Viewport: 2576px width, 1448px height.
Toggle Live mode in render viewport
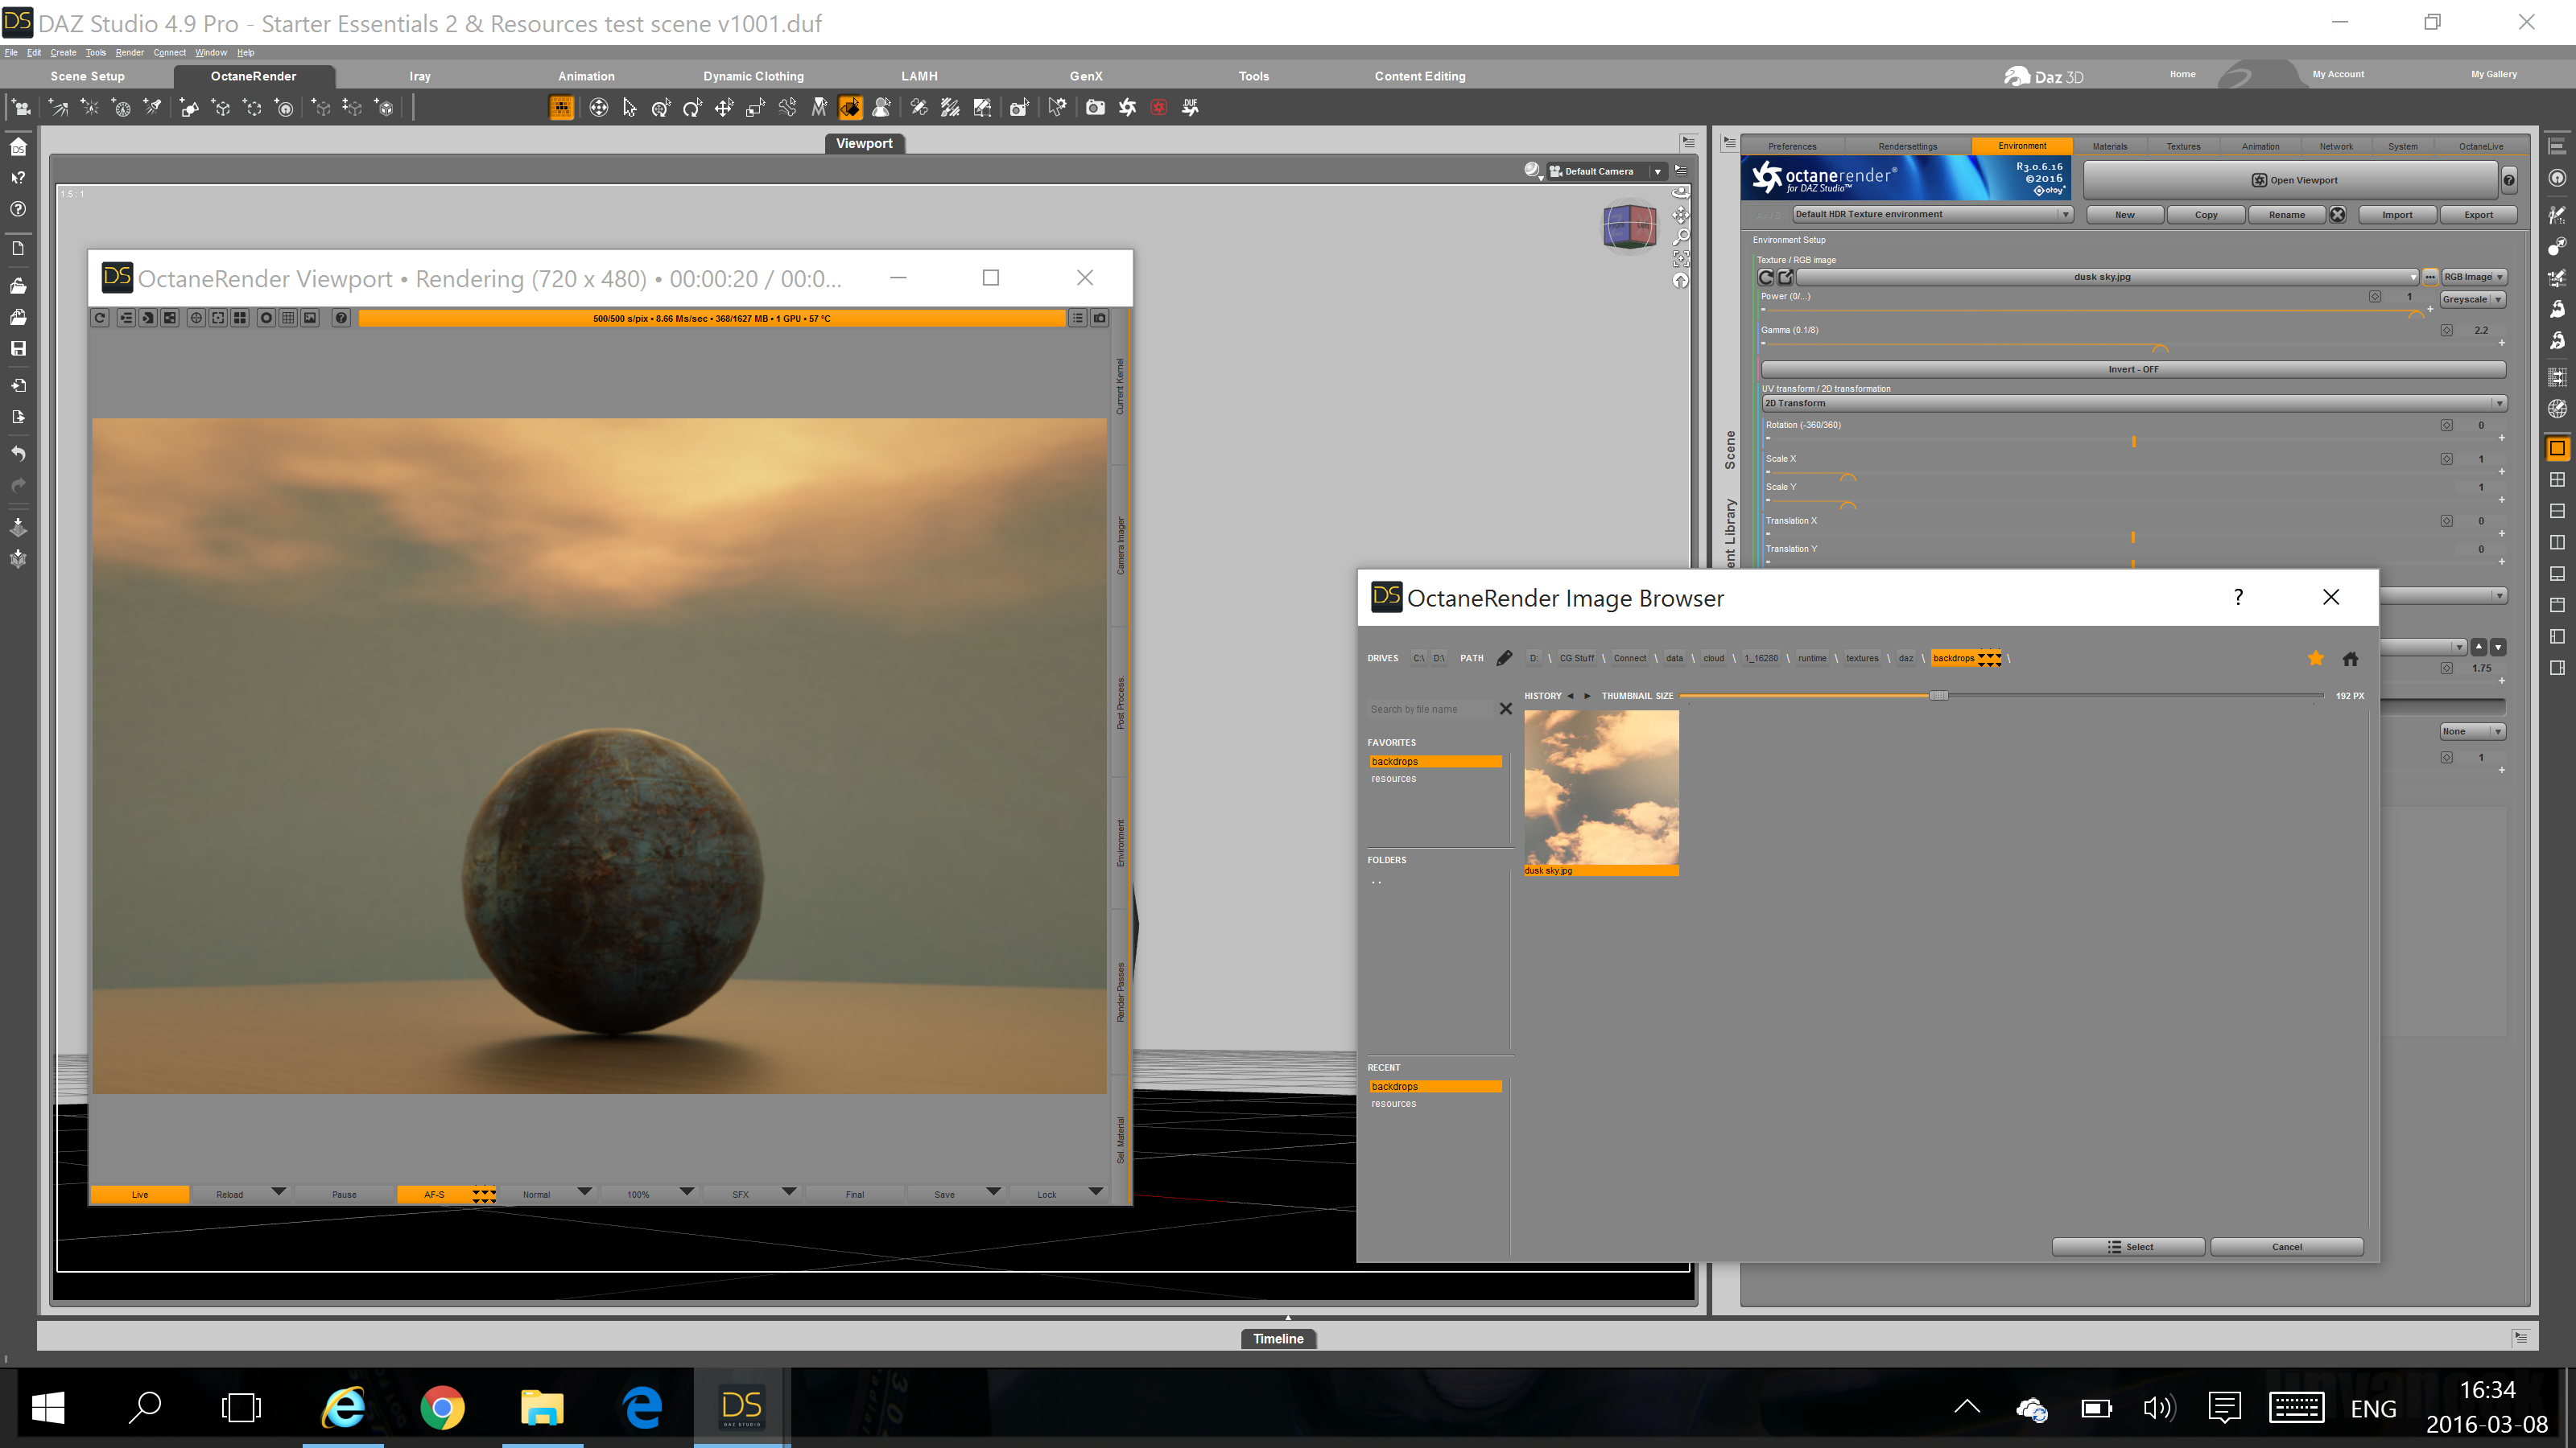click(x=139, y=1194)
